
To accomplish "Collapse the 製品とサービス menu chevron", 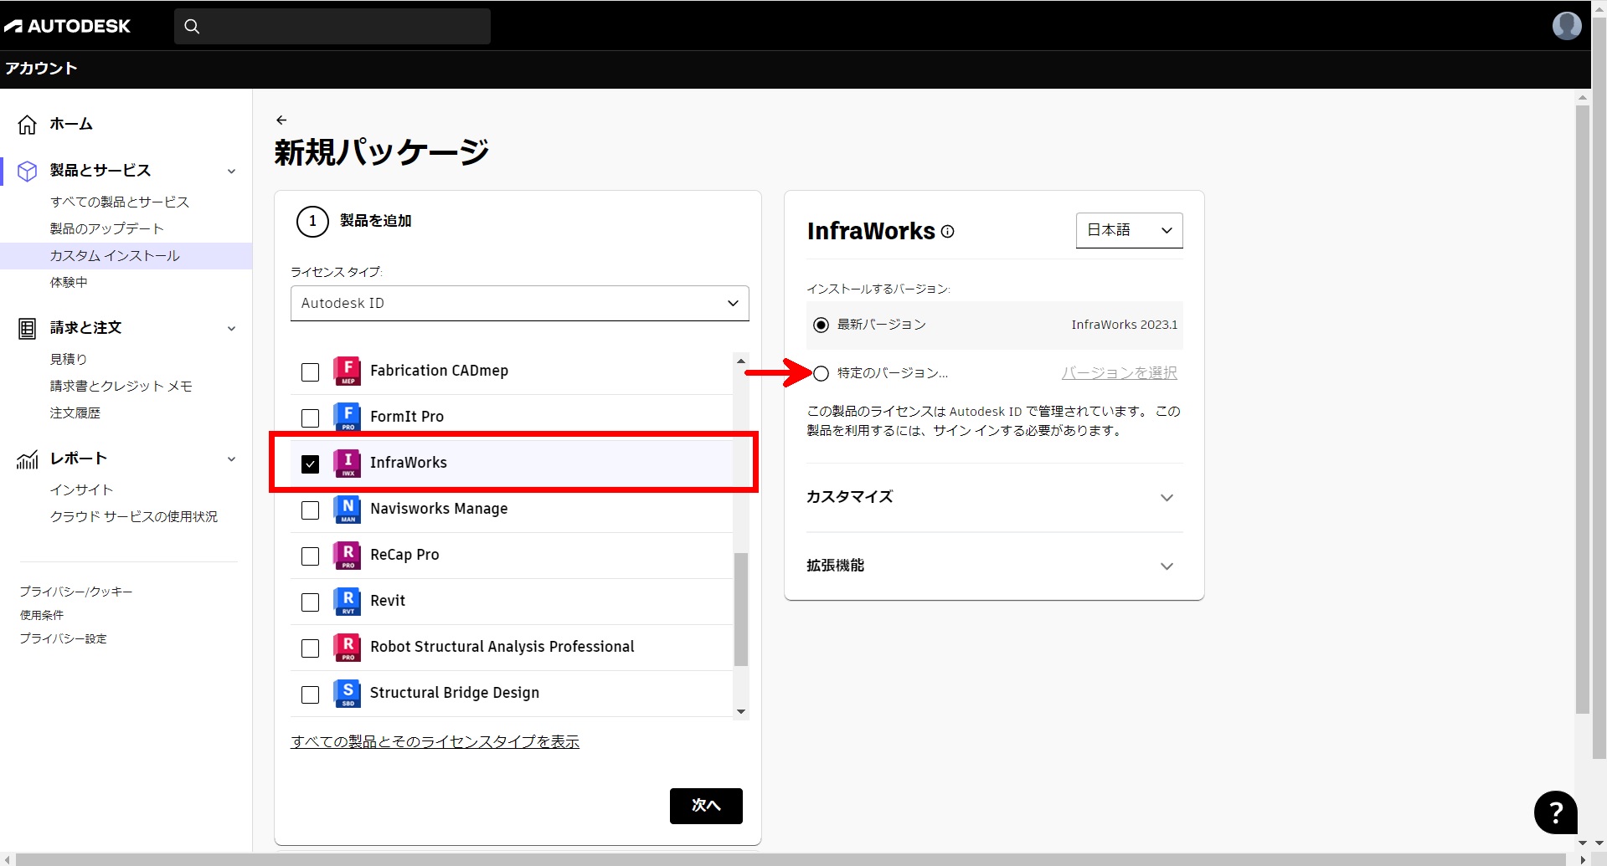I will [232, 172].
